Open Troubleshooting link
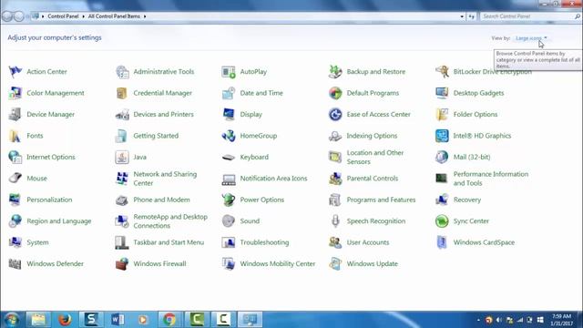This screenshot has width=583, height=328. (264, 242)
